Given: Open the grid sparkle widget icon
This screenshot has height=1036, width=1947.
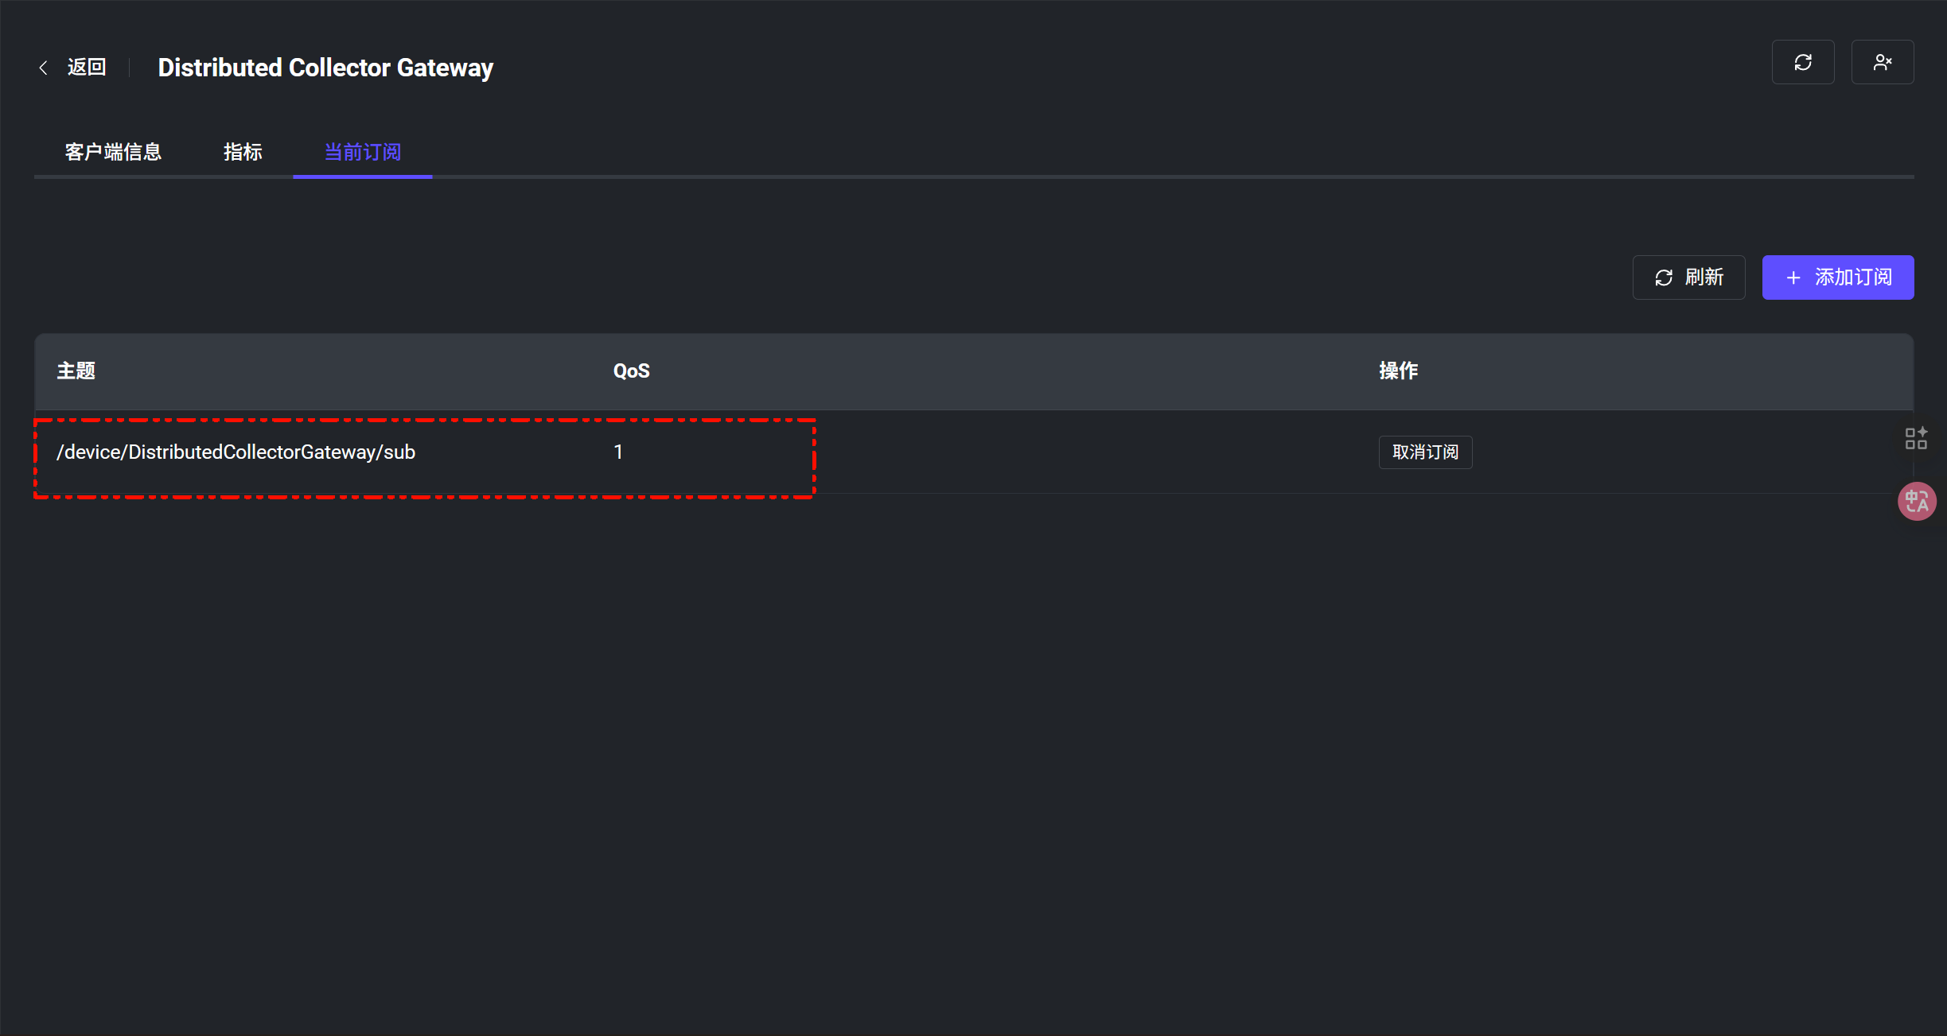Looking at the screenshot, I should pos(1916,438).
